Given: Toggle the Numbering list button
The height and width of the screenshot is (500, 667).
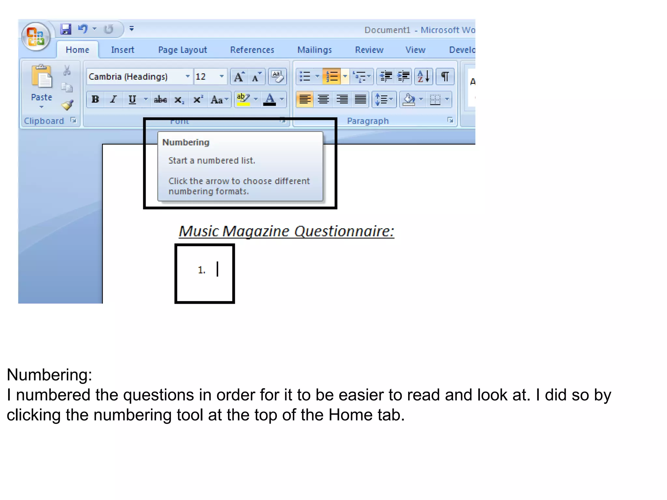Looking at the screenshot, I should [x=332, y=76].
